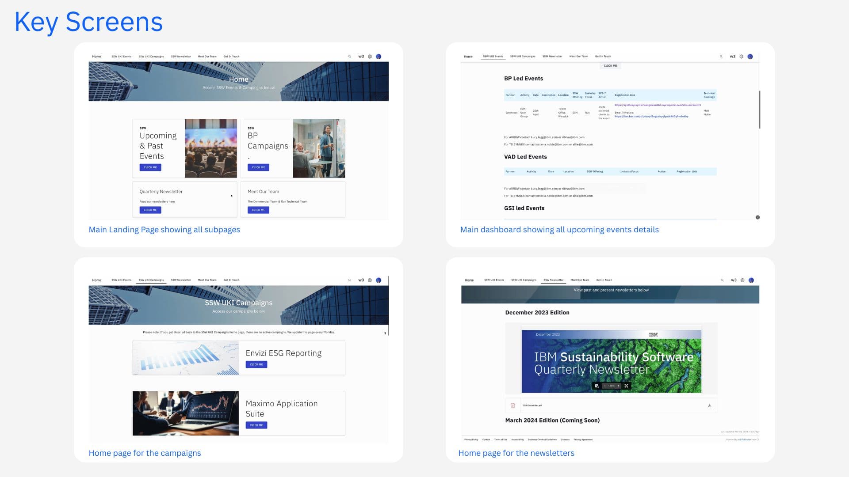This screenshot has width=849, height=477.
Task: Open settings gear in newsletter page header
Action: 742,280
